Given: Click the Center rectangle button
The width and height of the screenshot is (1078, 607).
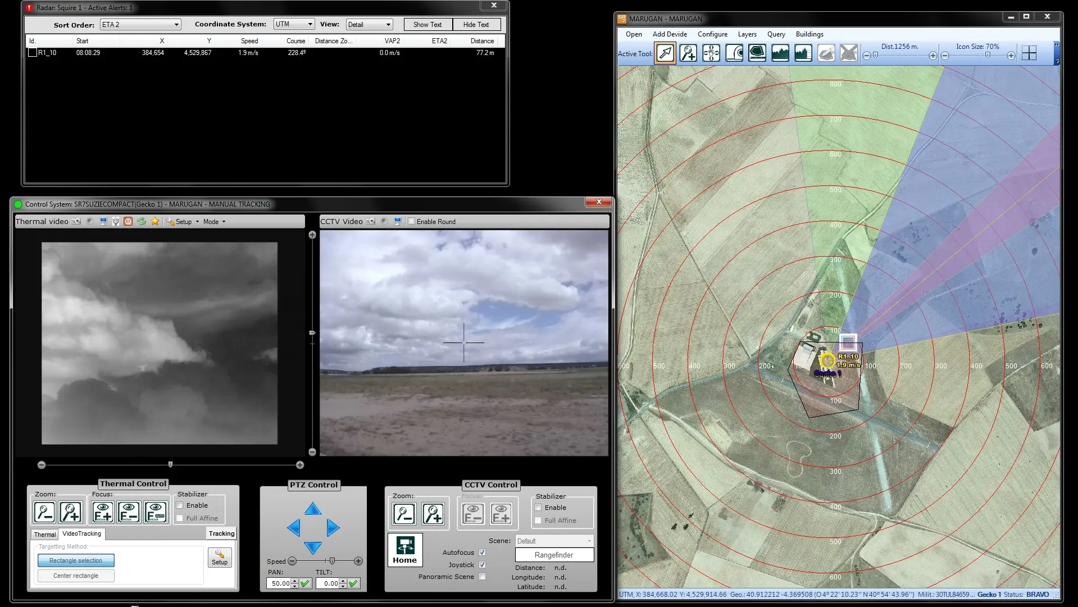Looking at the screenshot, I should click(76, 576).
